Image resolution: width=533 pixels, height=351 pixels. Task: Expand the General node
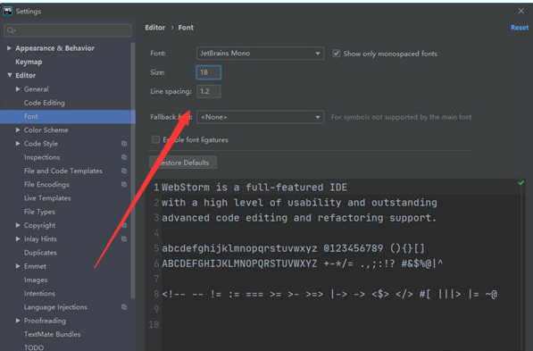[18, 88]
